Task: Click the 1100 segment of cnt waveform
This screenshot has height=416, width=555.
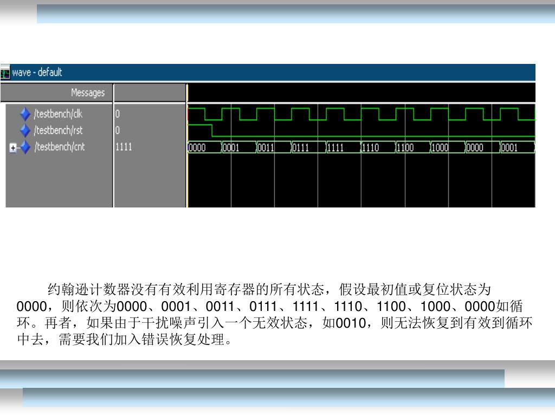Action: (x=412, y=147)
